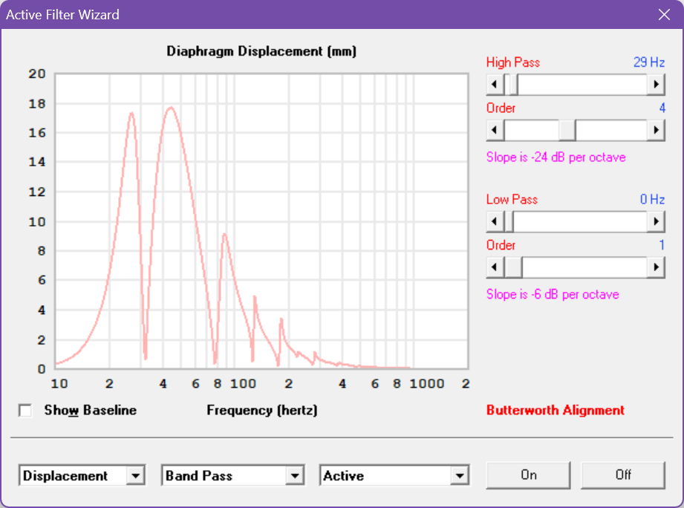Click the Diaphragm Displacement (mm) chart title
The height and width of the screenshot is (508, 684).
[x=261, y=51]
